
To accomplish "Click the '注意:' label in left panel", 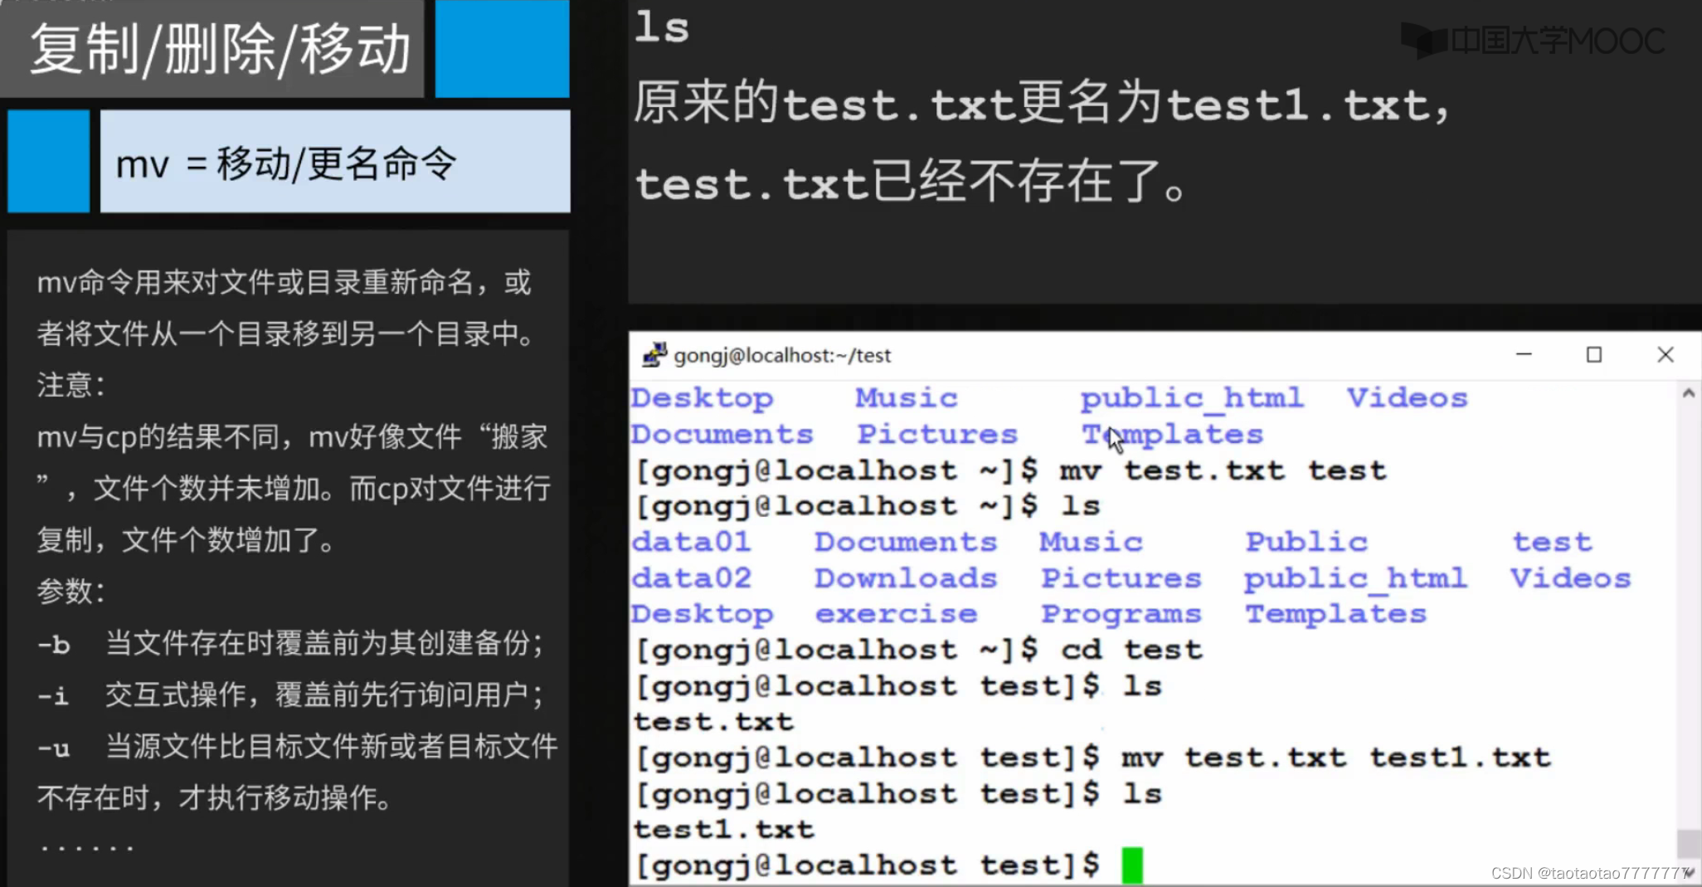I will tap(71, 385).
